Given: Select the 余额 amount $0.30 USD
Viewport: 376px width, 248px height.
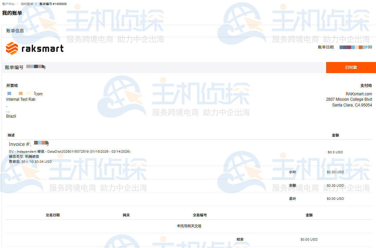Looking at the screenshot, I should [335, 185].
